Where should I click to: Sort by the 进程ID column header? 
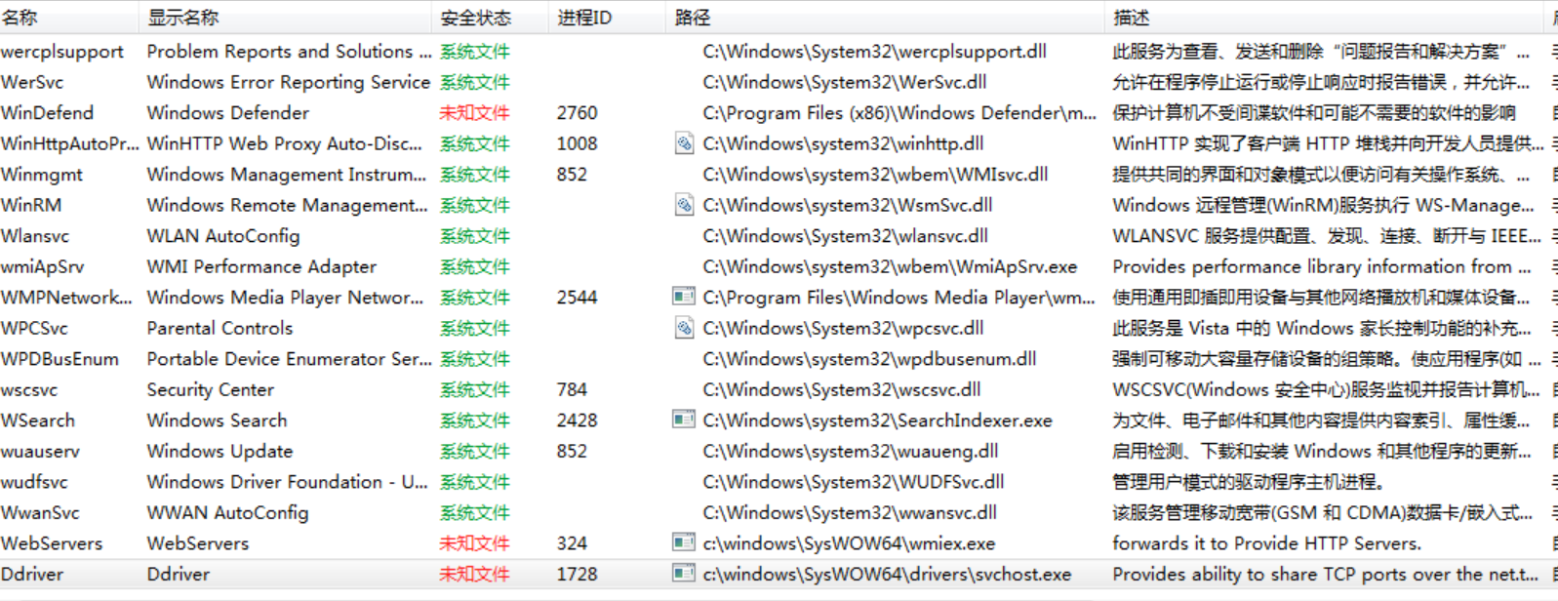click(x=584, y=18)
